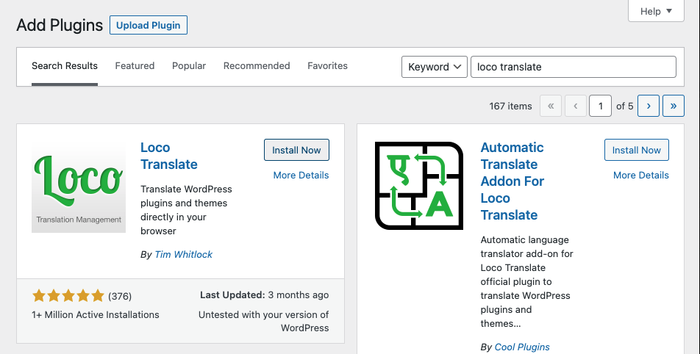
Task: Click the Automatic Translate Addon plugin icon
Action: point(419,186)
